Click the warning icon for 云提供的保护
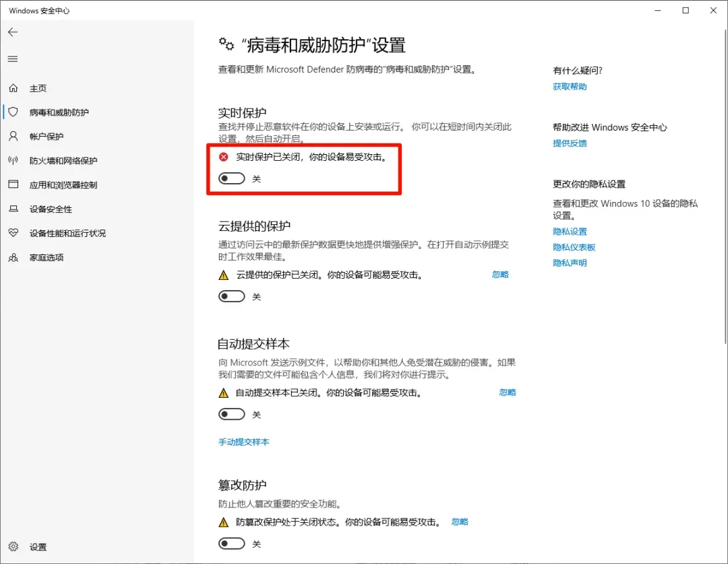The height and width of the screenshot is (564, 728). coord(223,275)
